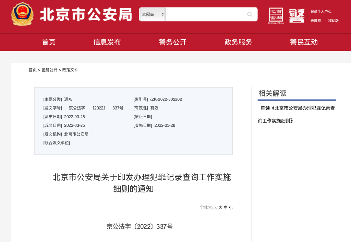The width and height of the screenshot is (351, 242).
Task: Select 政务服务 in the navigation bar
Action: click(x=239, y=42)
